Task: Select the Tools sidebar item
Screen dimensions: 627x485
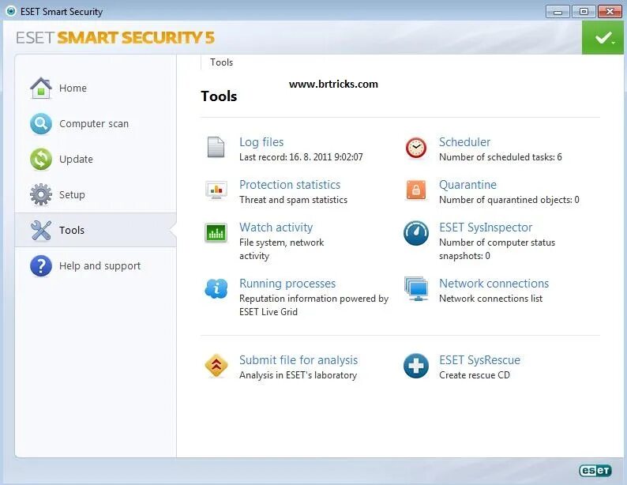Action: click(x=96, y=231)
